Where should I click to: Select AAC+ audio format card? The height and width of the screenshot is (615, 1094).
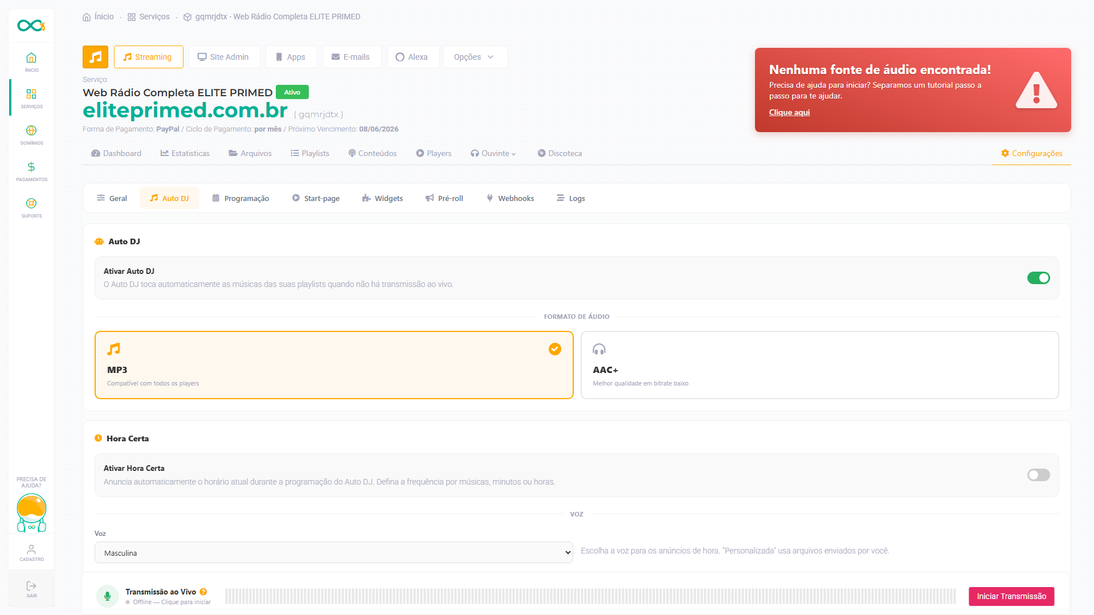(819, 365)
